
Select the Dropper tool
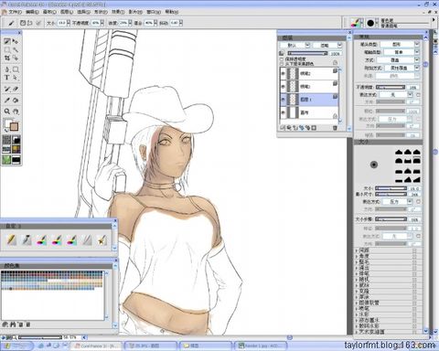pyautogui.click(x=7, y=100)
